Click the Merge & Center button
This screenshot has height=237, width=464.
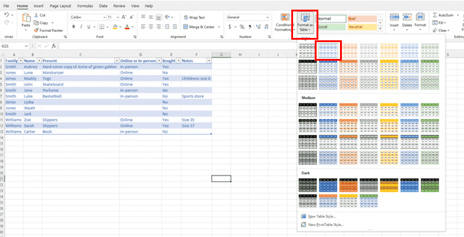(199, 27)
